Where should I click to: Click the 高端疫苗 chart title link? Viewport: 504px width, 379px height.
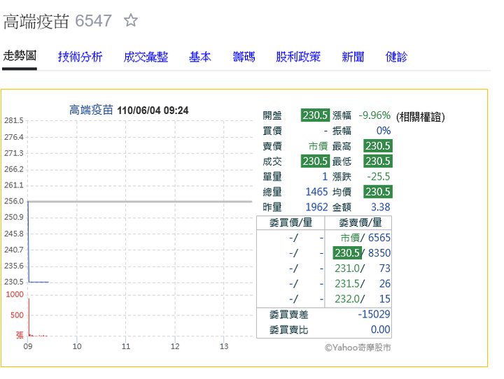pyautogui.click(x=91, y=110)
